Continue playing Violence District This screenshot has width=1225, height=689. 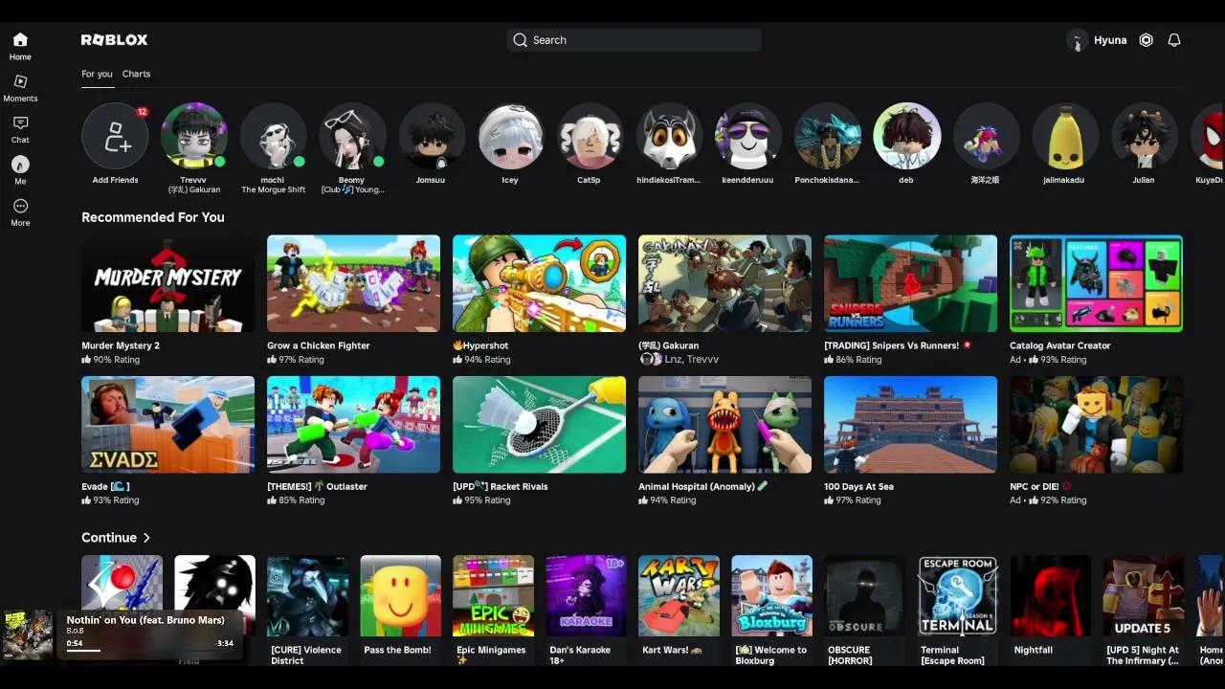(307, 595)
